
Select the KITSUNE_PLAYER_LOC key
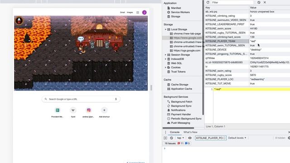click(219, 79)
